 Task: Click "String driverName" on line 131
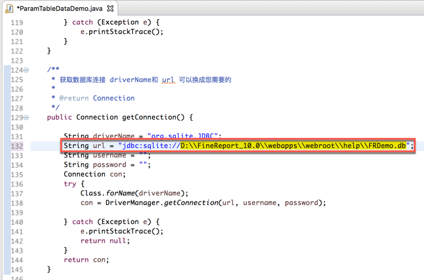99,136
